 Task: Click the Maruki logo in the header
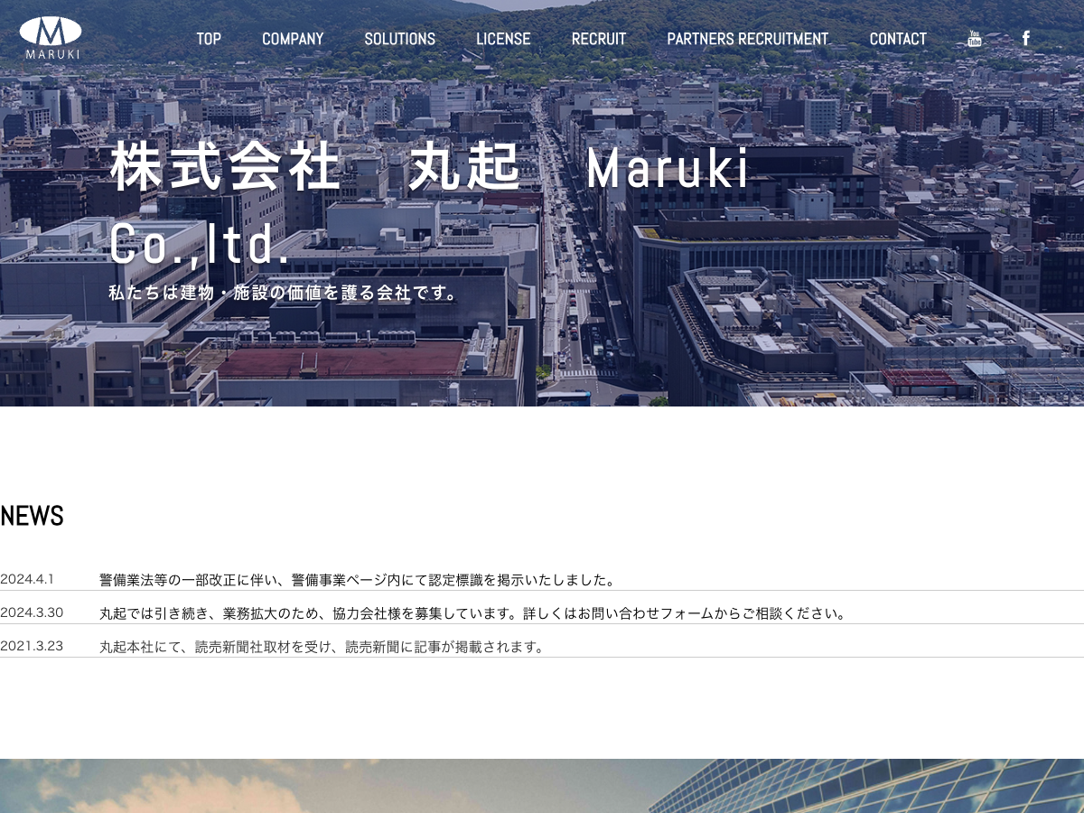click(x=51, y=38)
